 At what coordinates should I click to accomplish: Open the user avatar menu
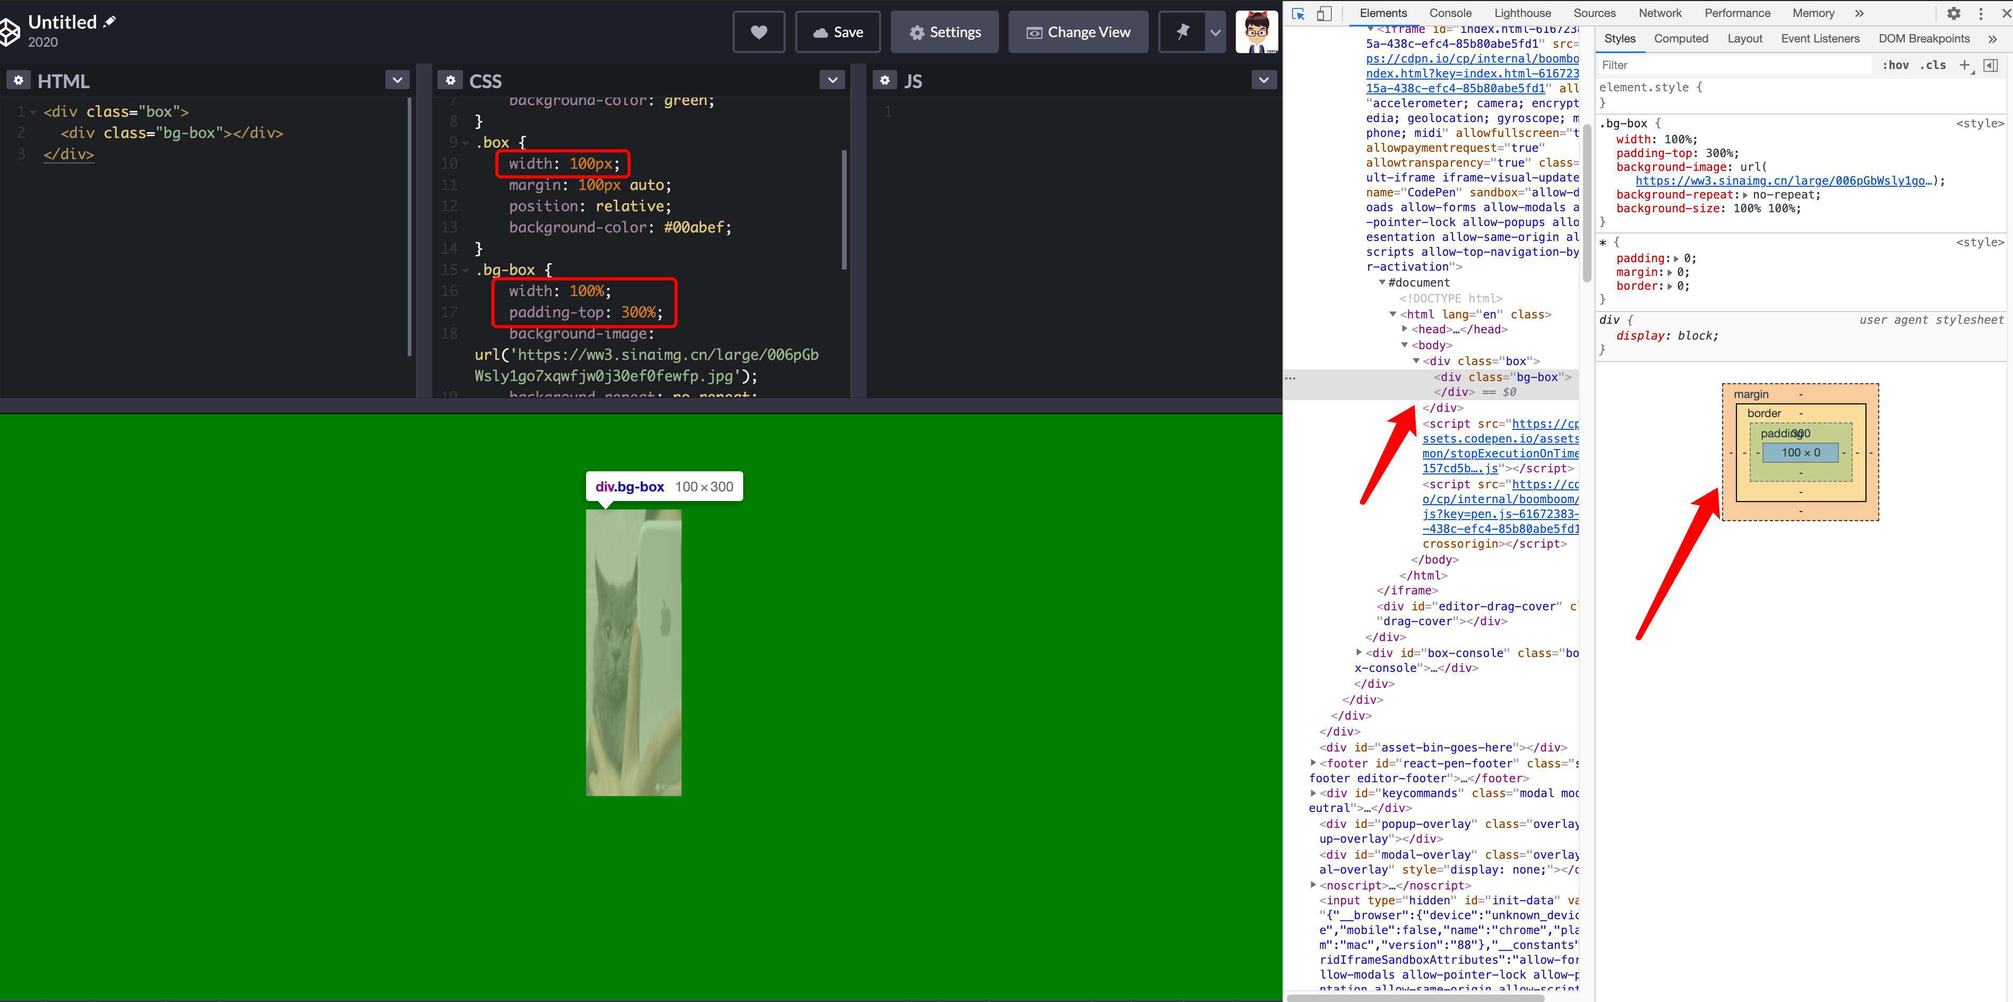coord(1257,32)
